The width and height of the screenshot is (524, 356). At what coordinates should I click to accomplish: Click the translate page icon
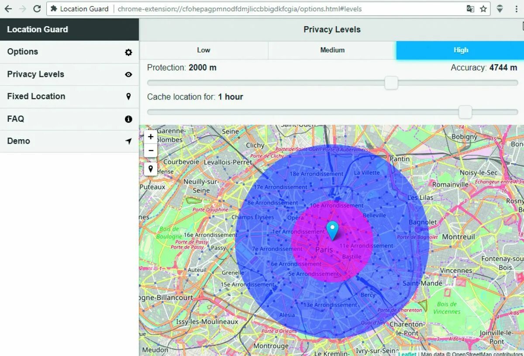pos(470,9)
